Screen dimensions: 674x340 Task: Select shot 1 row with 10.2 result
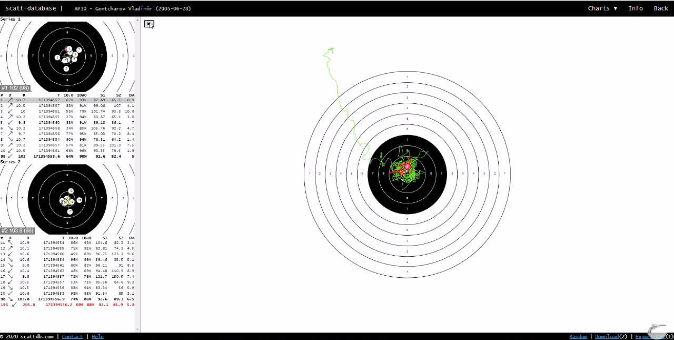point(67,100)
